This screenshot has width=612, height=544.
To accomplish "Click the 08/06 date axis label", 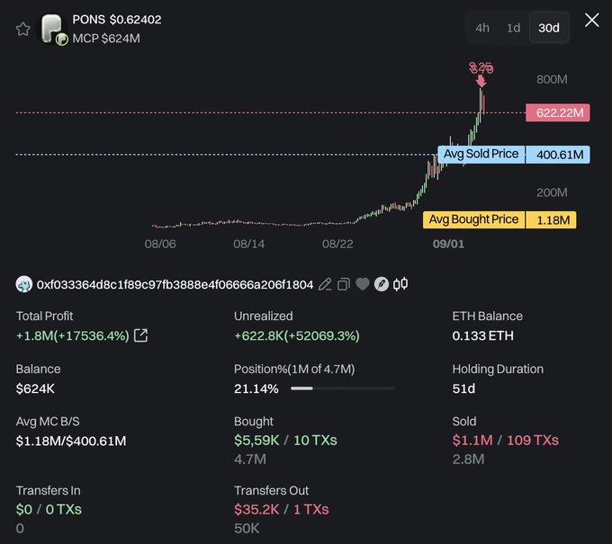I will (x=160, y=244).
